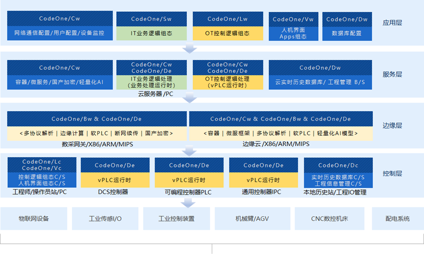Click the 控制层 layer label
424x254 pixels.
[x=392, y=173]
